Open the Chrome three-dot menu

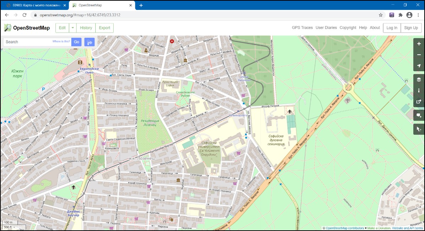tap(418, 15)
